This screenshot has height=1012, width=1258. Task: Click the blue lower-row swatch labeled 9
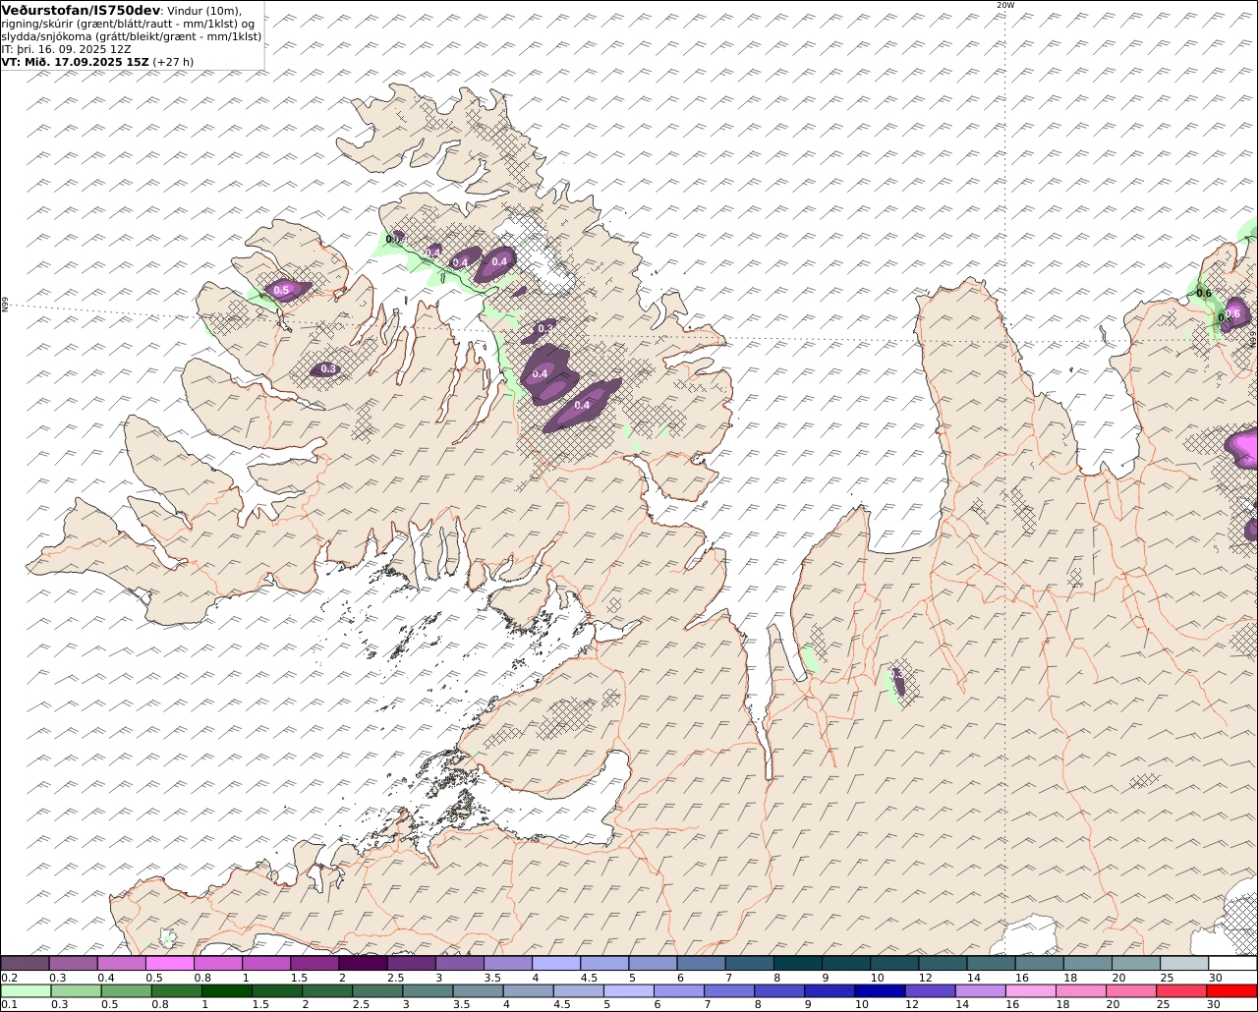pyautogui.click(x=830, y=990)
